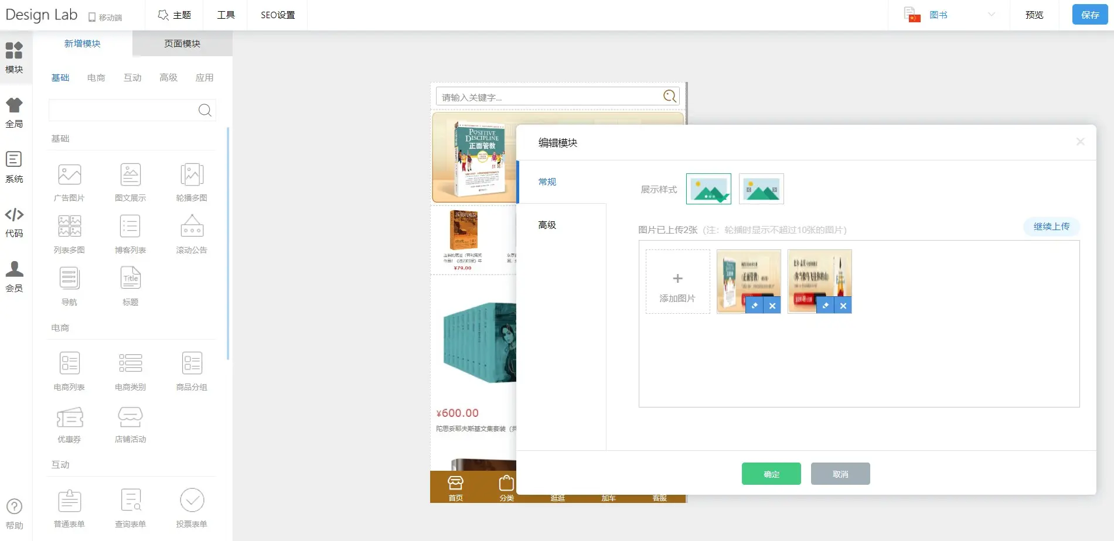This screenshot has height=541, width=1114.
Task: Select the second arrow carousel display style
Action: click(x=761, y=189)
